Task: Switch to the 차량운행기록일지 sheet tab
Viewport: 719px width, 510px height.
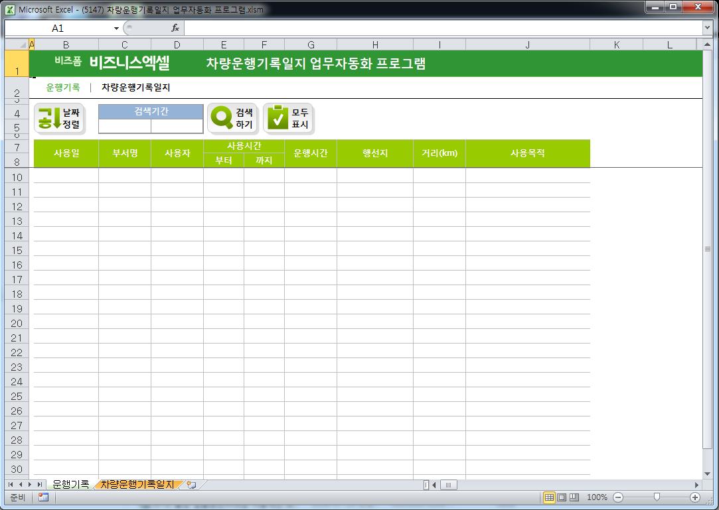Action: (x=137, y=484)
